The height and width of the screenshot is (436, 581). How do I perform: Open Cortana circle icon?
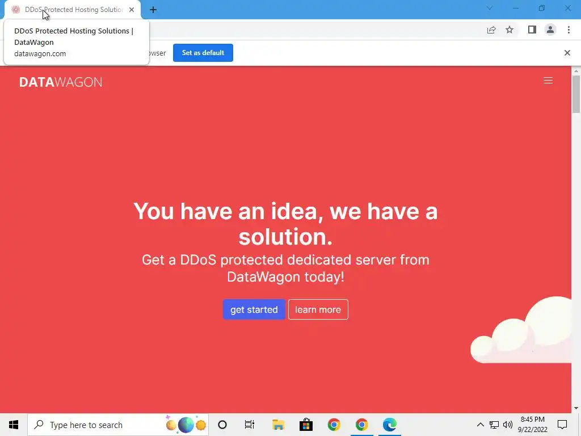click(222, 425)
